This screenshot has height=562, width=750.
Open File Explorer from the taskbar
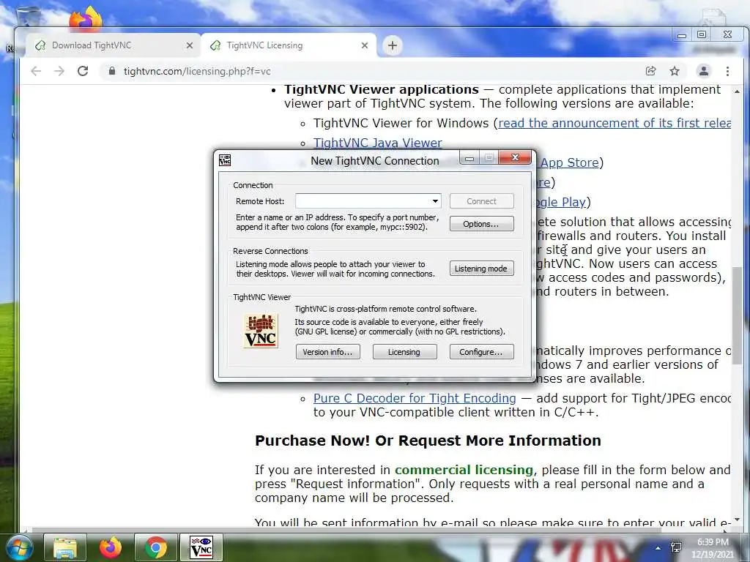pyautogui.click(x=65, y=547)
